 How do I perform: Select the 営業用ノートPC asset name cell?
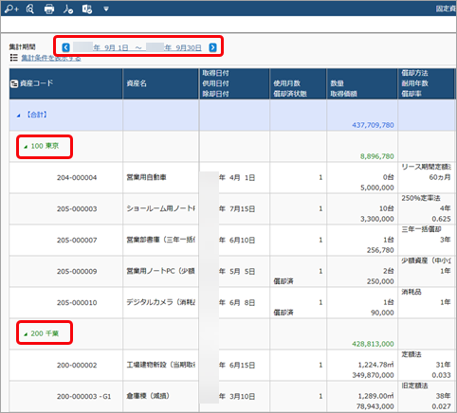pos(161,271)
